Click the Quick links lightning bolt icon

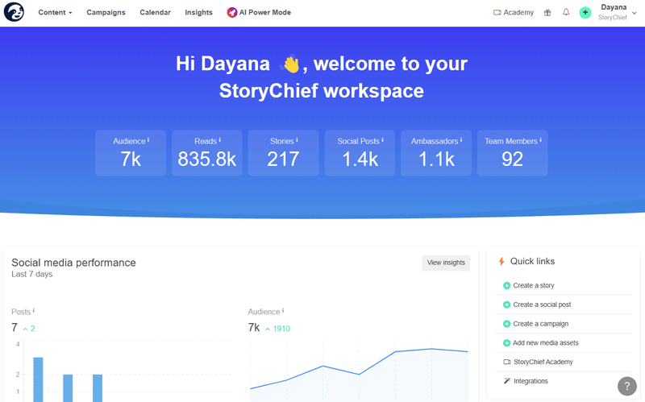[501, 261]
